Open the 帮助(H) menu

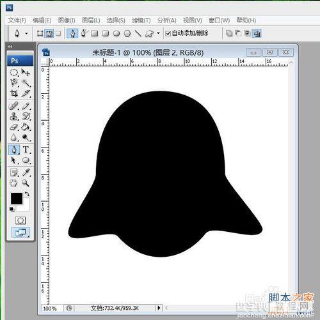coord(246,20)
